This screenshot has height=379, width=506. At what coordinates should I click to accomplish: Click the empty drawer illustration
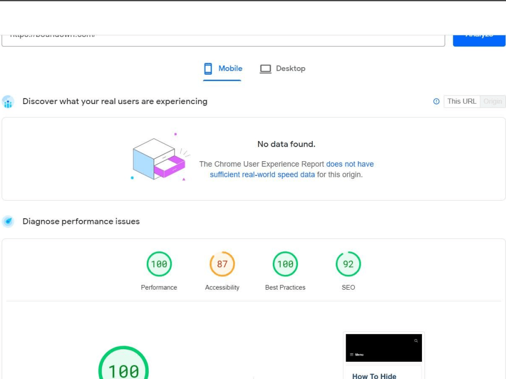(x=160, y=157)
